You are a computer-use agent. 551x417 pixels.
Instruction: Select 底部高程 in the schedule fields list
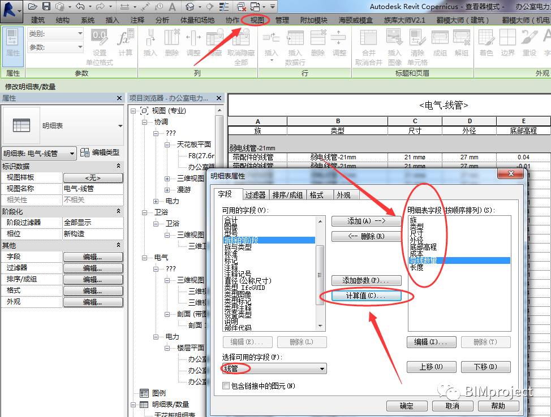pos(423,247)
